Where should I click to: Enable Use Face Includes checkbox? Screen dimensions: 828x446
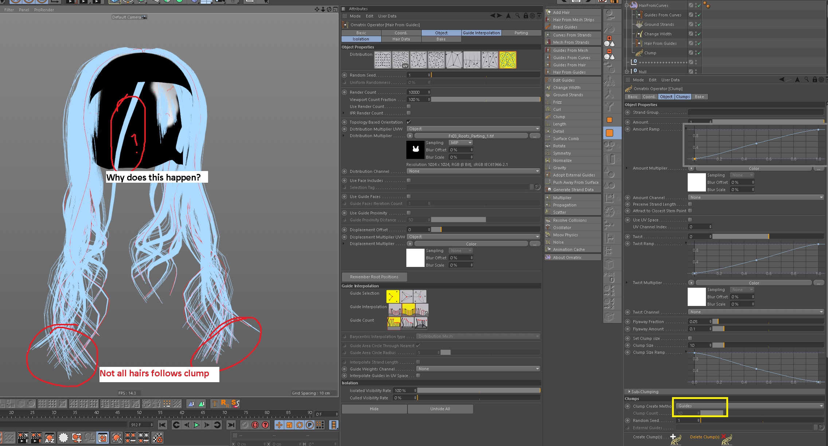click(409, 181)
